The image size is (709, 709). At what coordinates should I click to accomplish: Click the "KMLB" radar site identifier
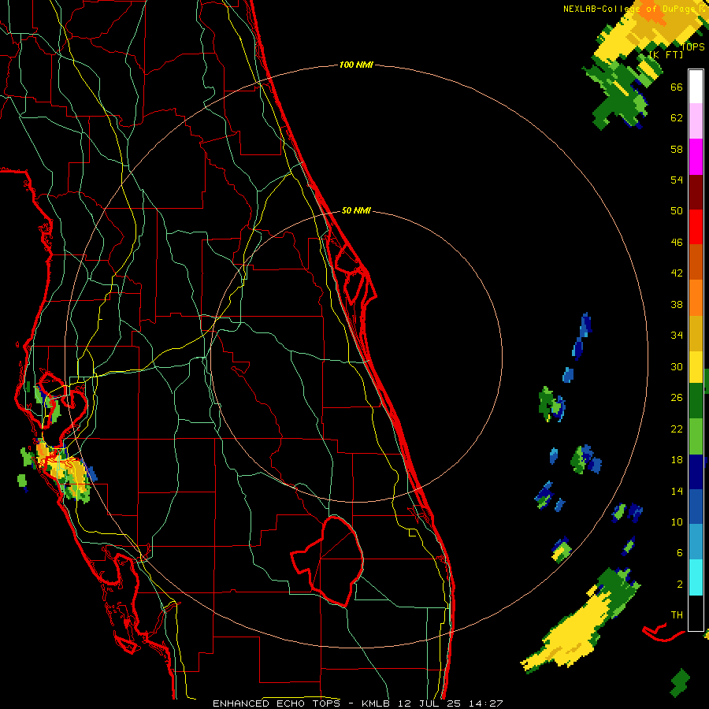377,703
